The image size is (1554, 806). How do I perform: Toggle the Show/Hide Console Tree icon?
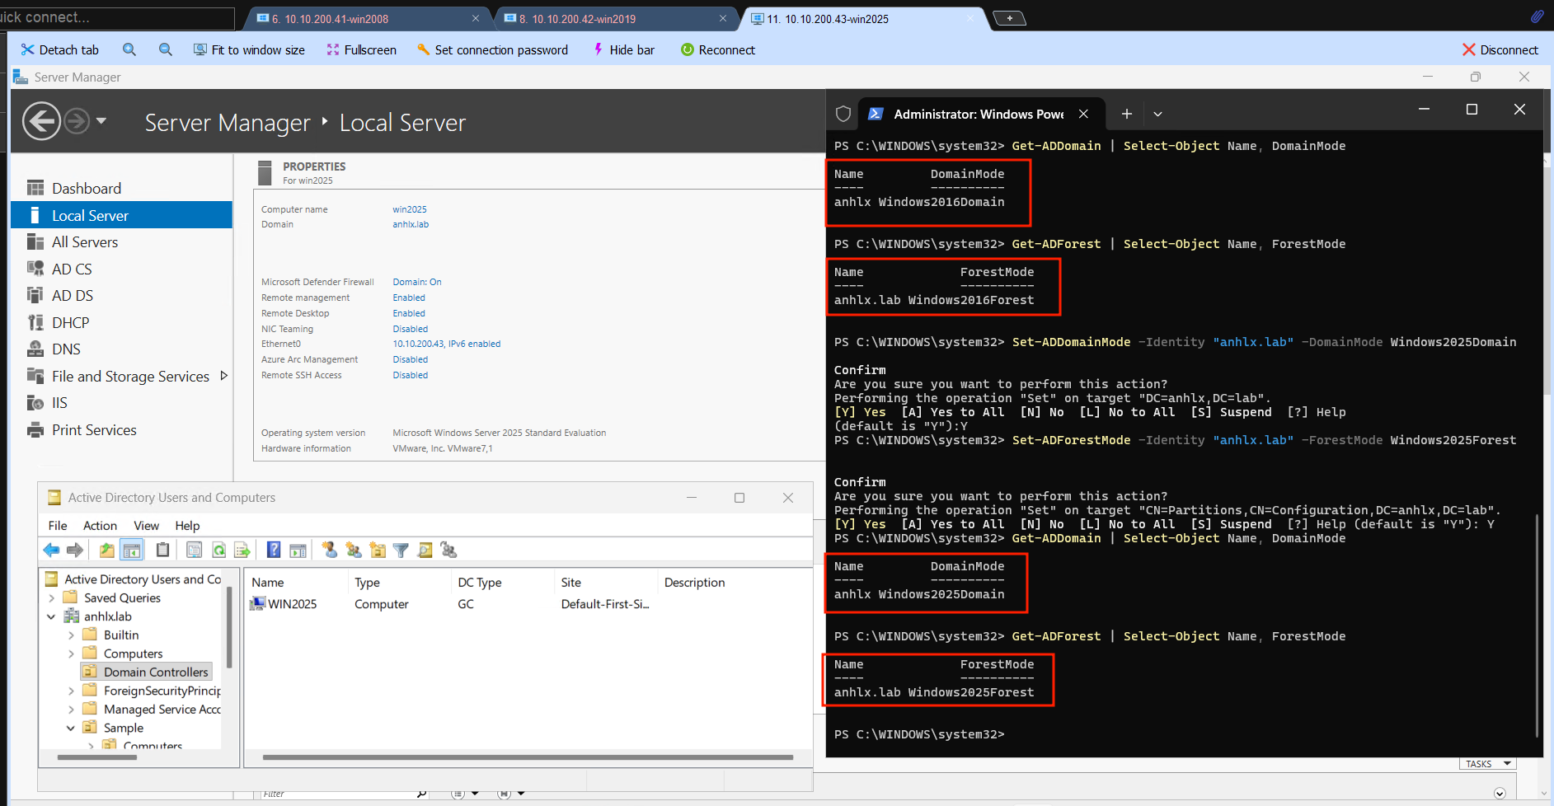tap(132, 550)
